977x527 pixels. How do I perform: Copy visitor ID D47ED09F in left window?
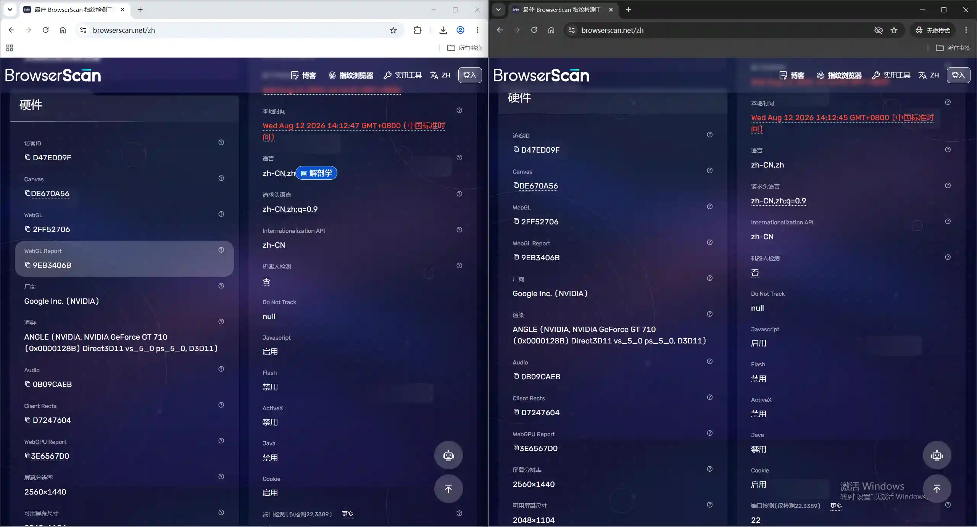coord(27,157)
